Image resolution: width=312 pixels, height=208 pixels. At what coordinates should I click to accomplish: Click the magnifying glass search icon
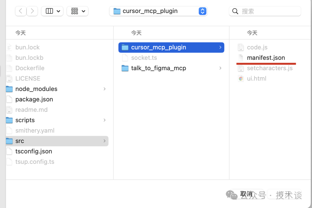point(235,11)
